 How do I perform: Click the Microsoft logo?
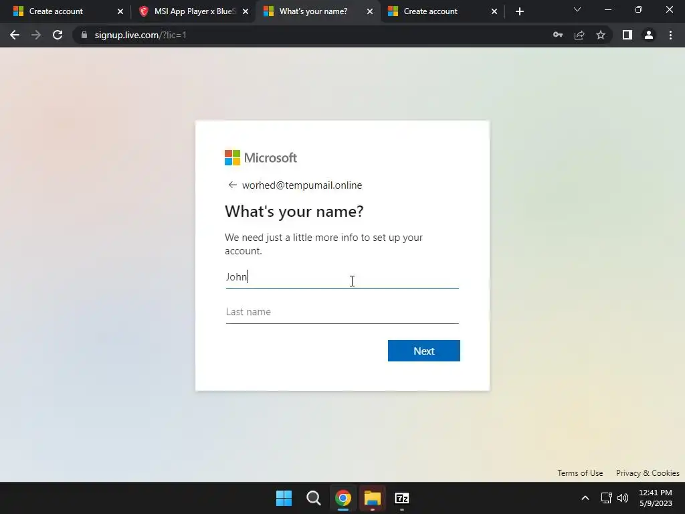(x=261, y=158)
